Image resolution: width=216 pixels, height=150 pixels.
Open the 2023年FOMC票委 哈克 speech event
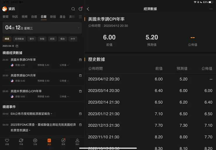[42, 128]
